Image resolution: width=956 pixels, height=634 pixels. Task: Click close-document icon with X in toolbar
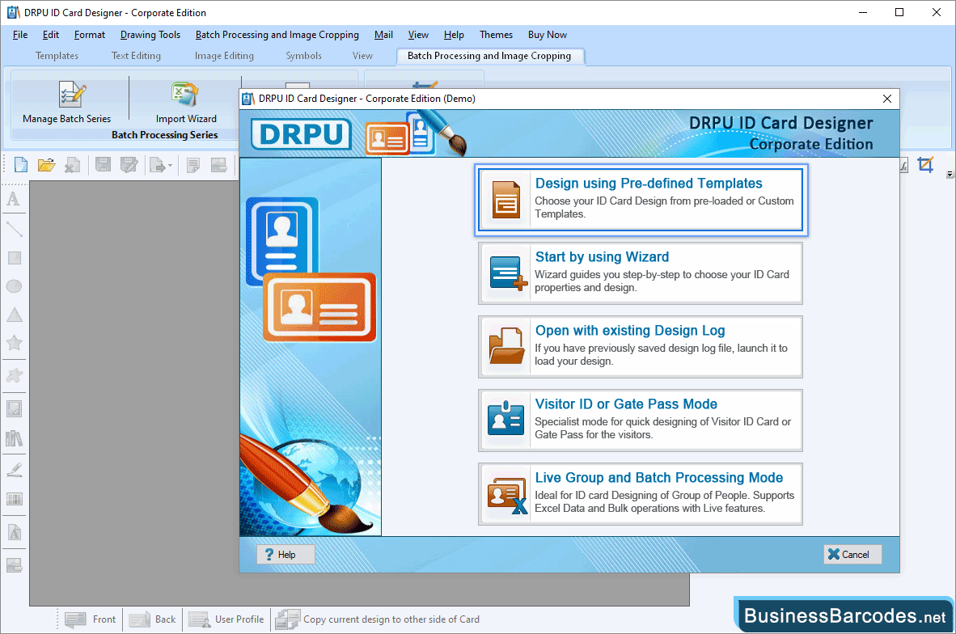point(73,165)
